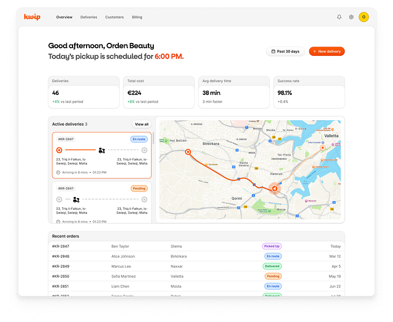Click the Delivered badge for Marcus Lee

pyautogui.click(x=272, y=266)
